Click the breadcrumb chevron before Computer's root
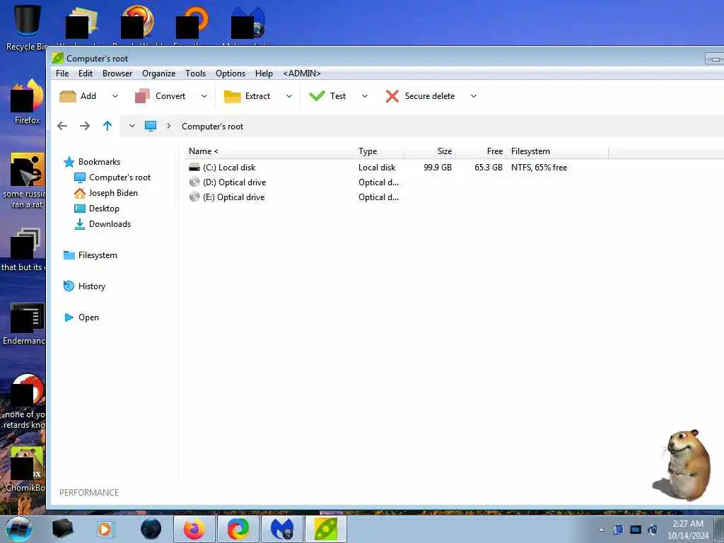This screenshot has height=543, width=724. [x=169, y=126]
